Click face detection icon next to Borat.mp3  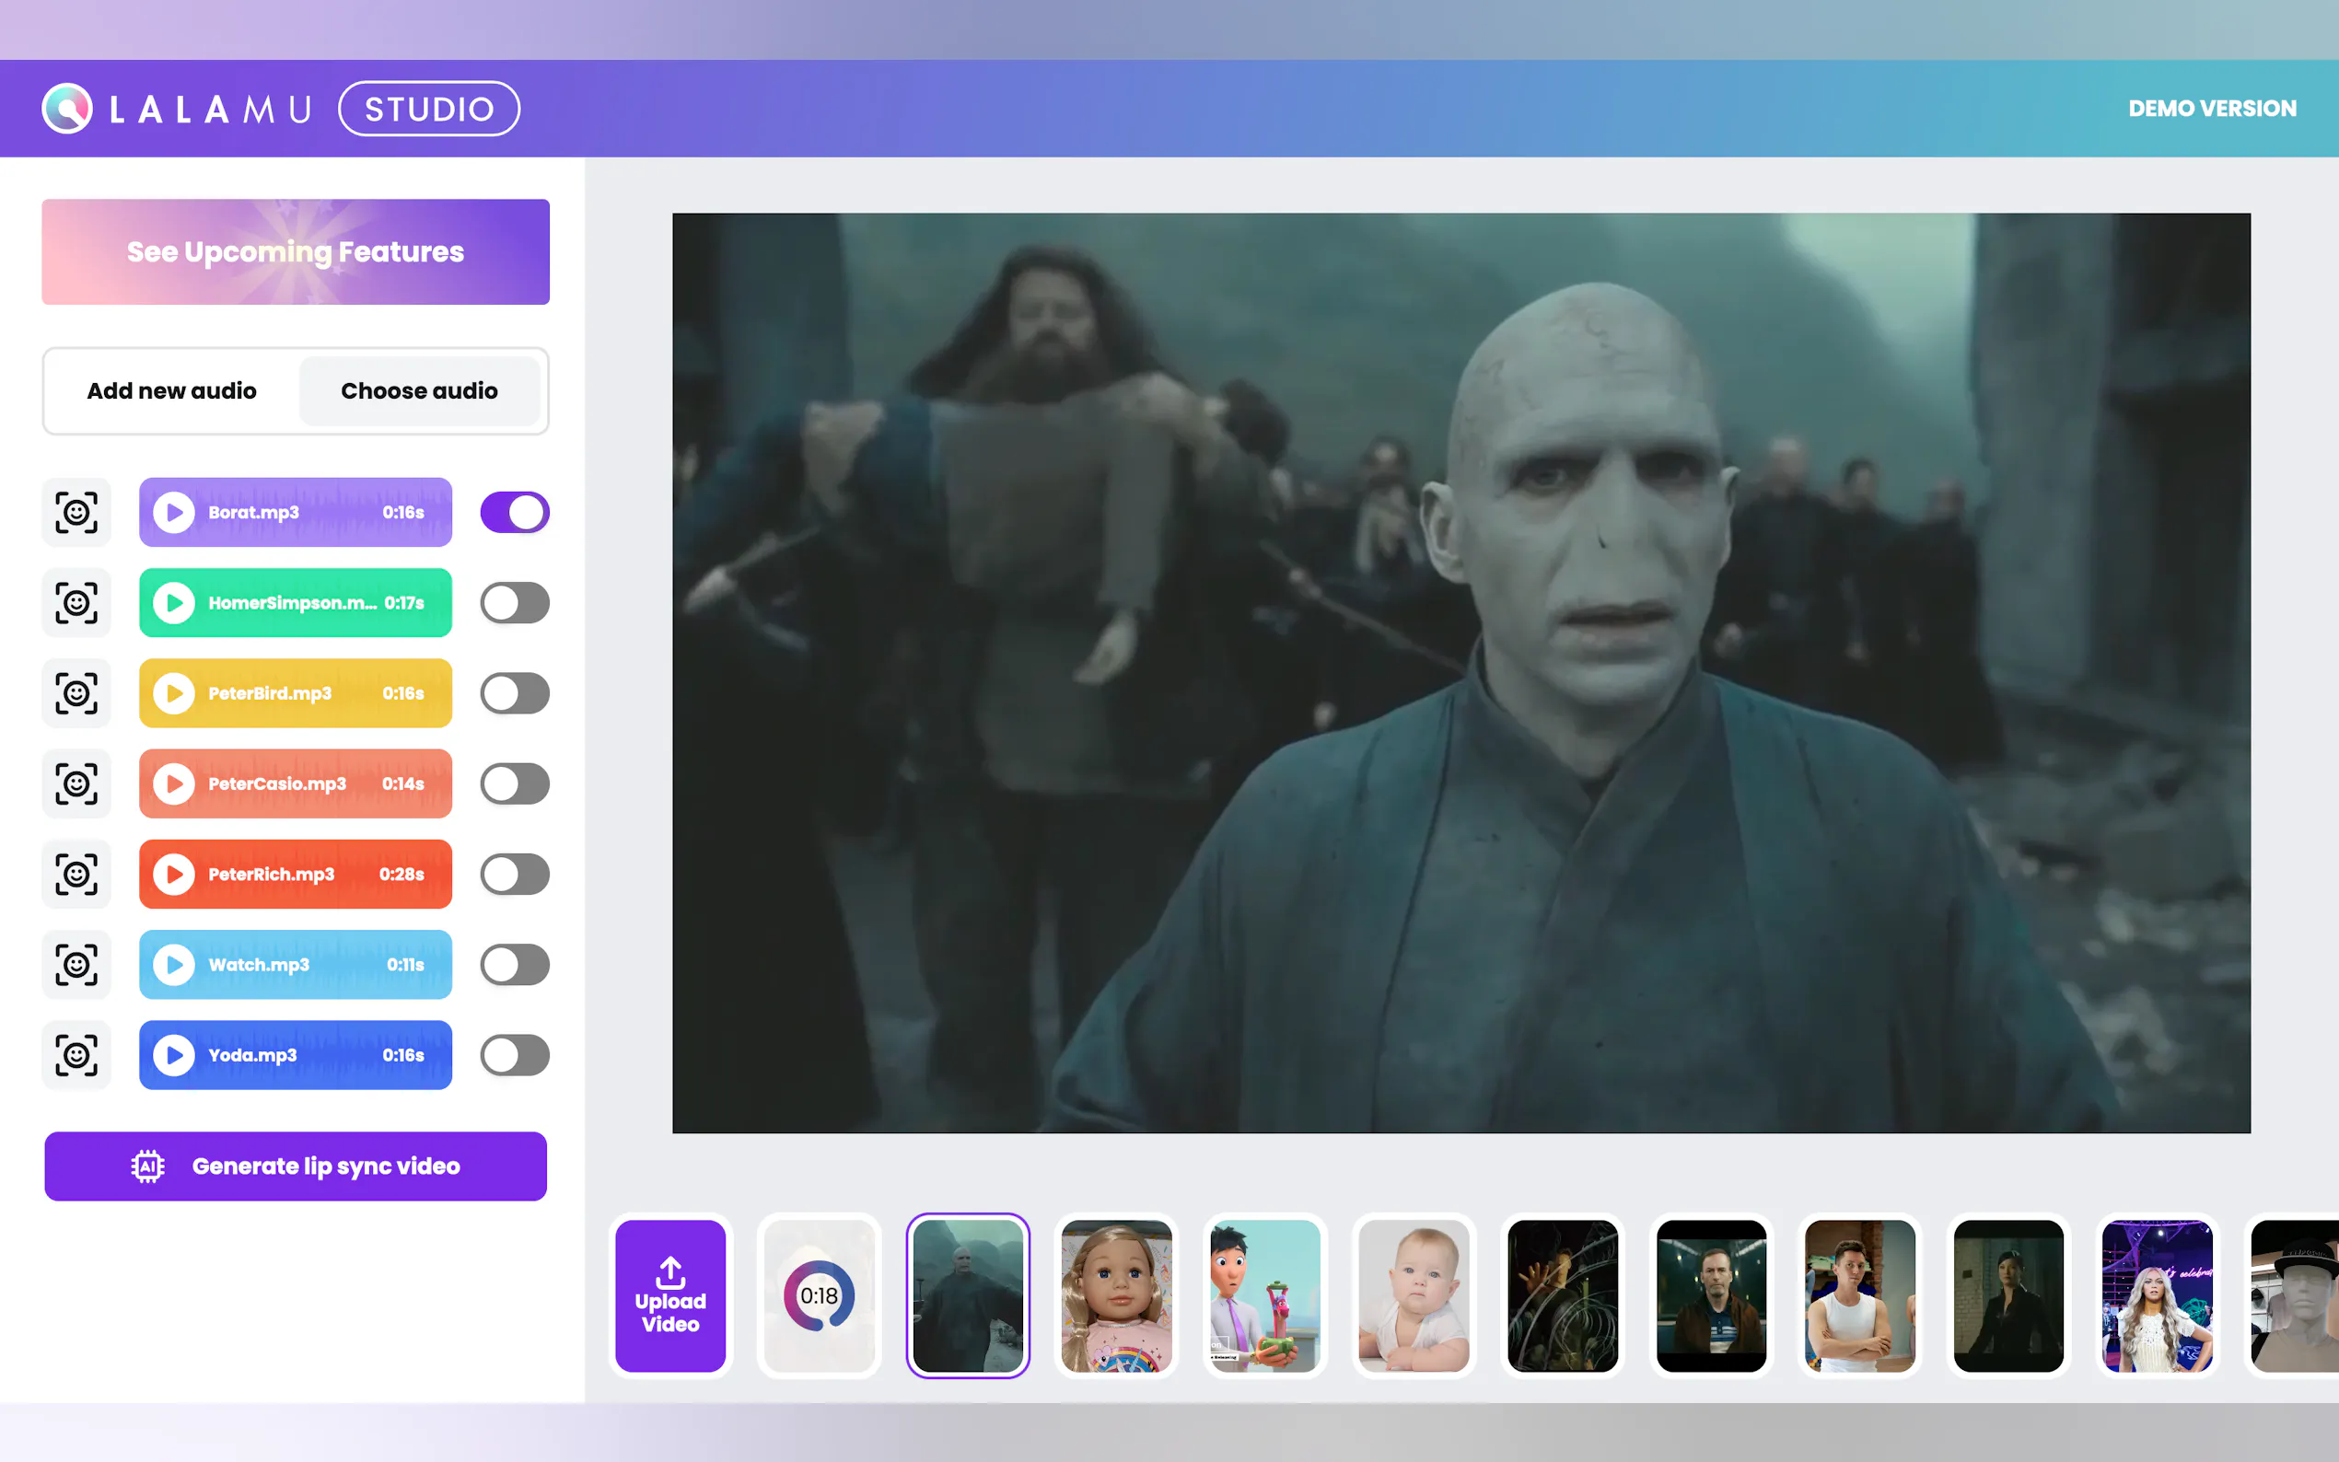(x=76, y=513)
